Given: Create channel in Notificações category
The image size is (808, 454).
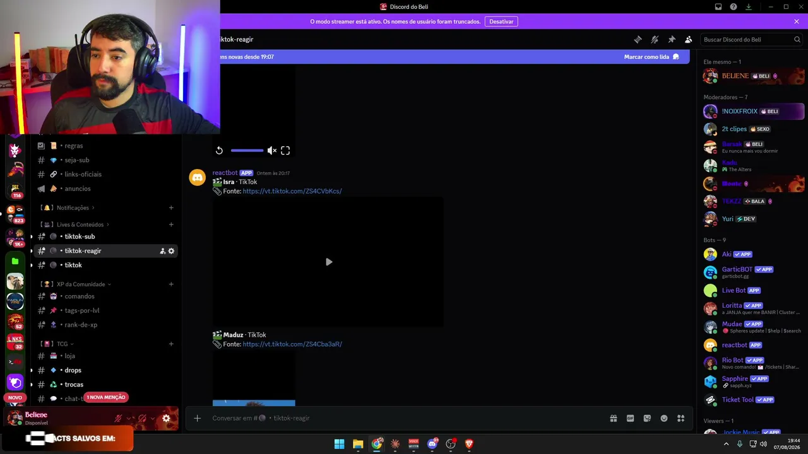Looking at the screenshot, I should click(171, 207).
